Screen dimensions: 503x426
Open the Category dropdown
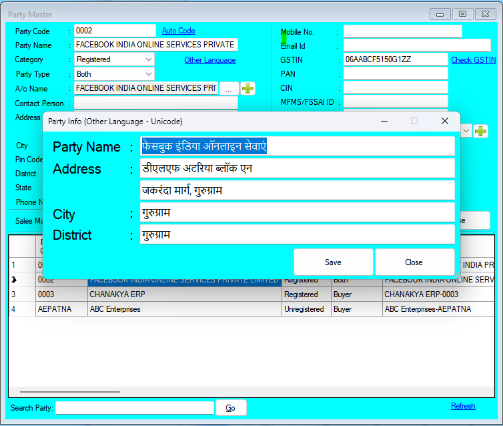click(x=148, y=59)
